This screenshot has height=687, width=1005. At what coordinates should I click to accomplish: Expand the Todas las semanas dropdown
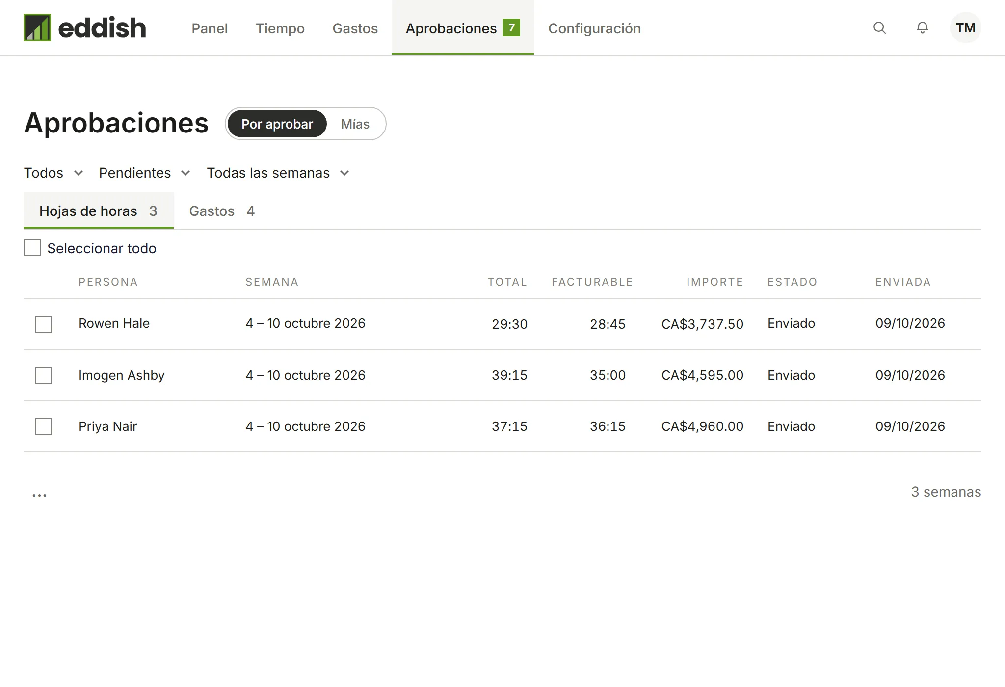tap(278, 173)
